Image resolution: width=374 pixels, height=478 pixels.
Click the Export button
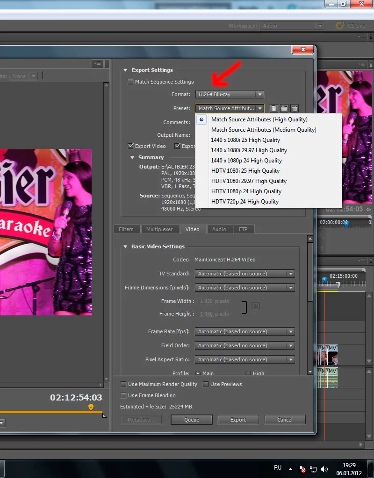click(x=238, y=420)
